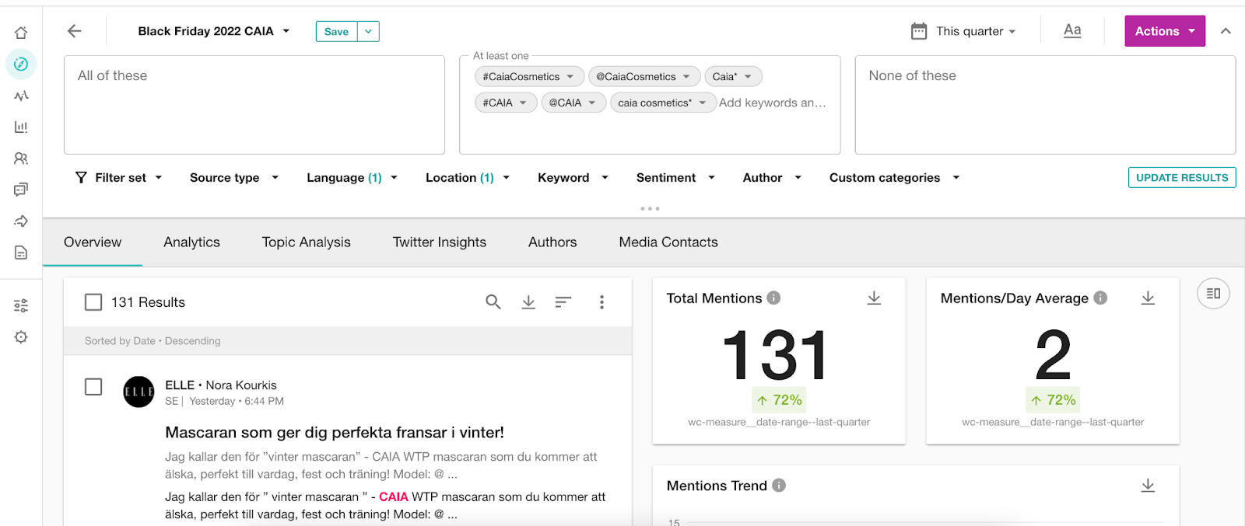Expand the Keyword filter

click(573, 177)
